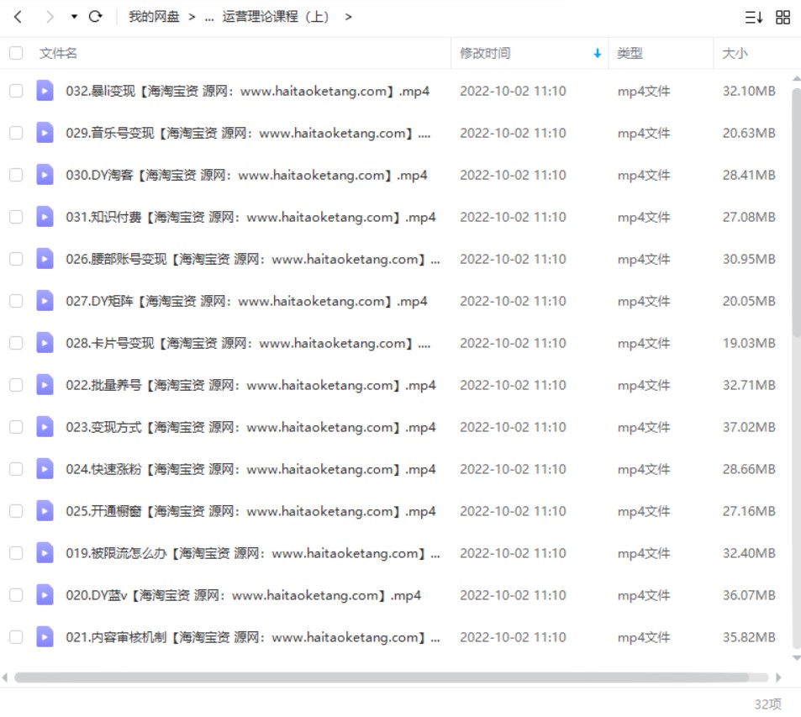Click the video icon of 024.快速涨粉
This screenshot has height=717, width=801.
pyautogui.click(x=45, y=469)
